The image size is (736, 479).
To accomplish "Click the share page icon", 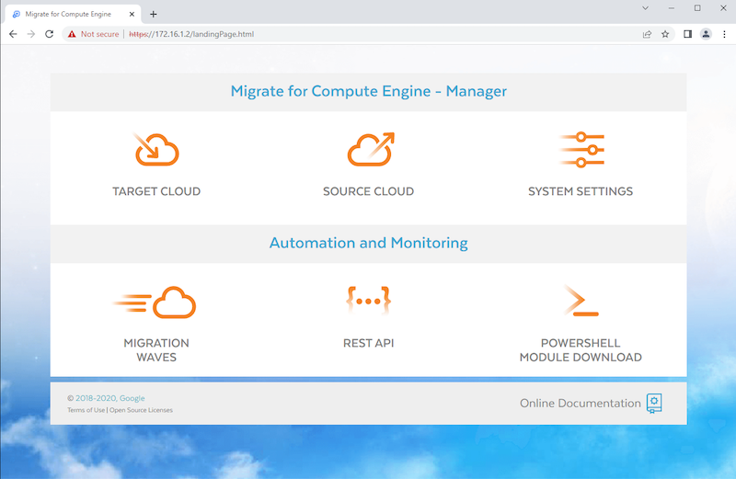I will (647, 34).
